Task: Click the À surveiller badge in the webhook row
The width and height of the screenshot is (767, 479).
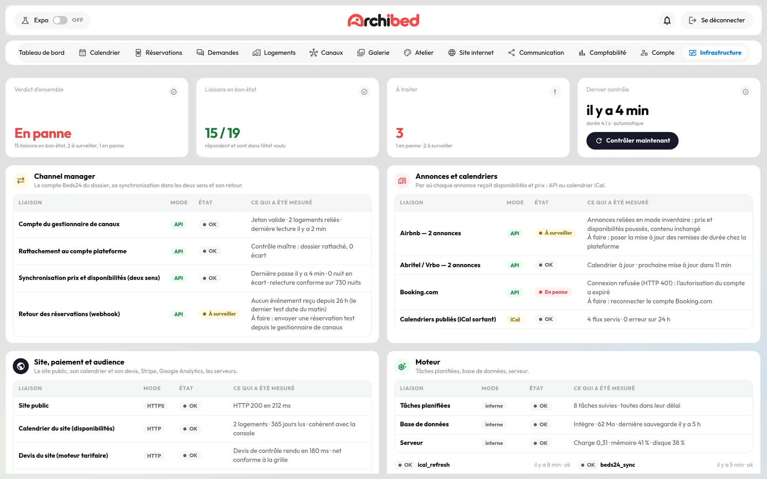Action: point(219,314)
